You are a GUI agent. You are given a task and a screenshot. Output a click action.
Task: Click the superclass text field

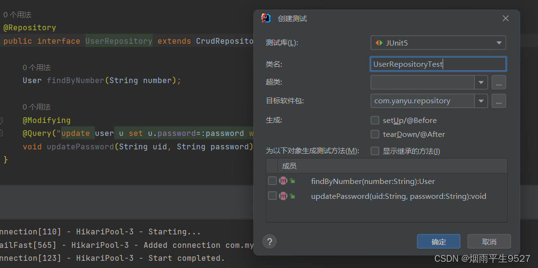[423, 83]
